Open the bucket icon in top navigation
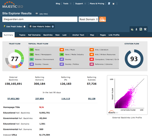The width and height of the screenshot is (152, 137). [x=113, y=4]
